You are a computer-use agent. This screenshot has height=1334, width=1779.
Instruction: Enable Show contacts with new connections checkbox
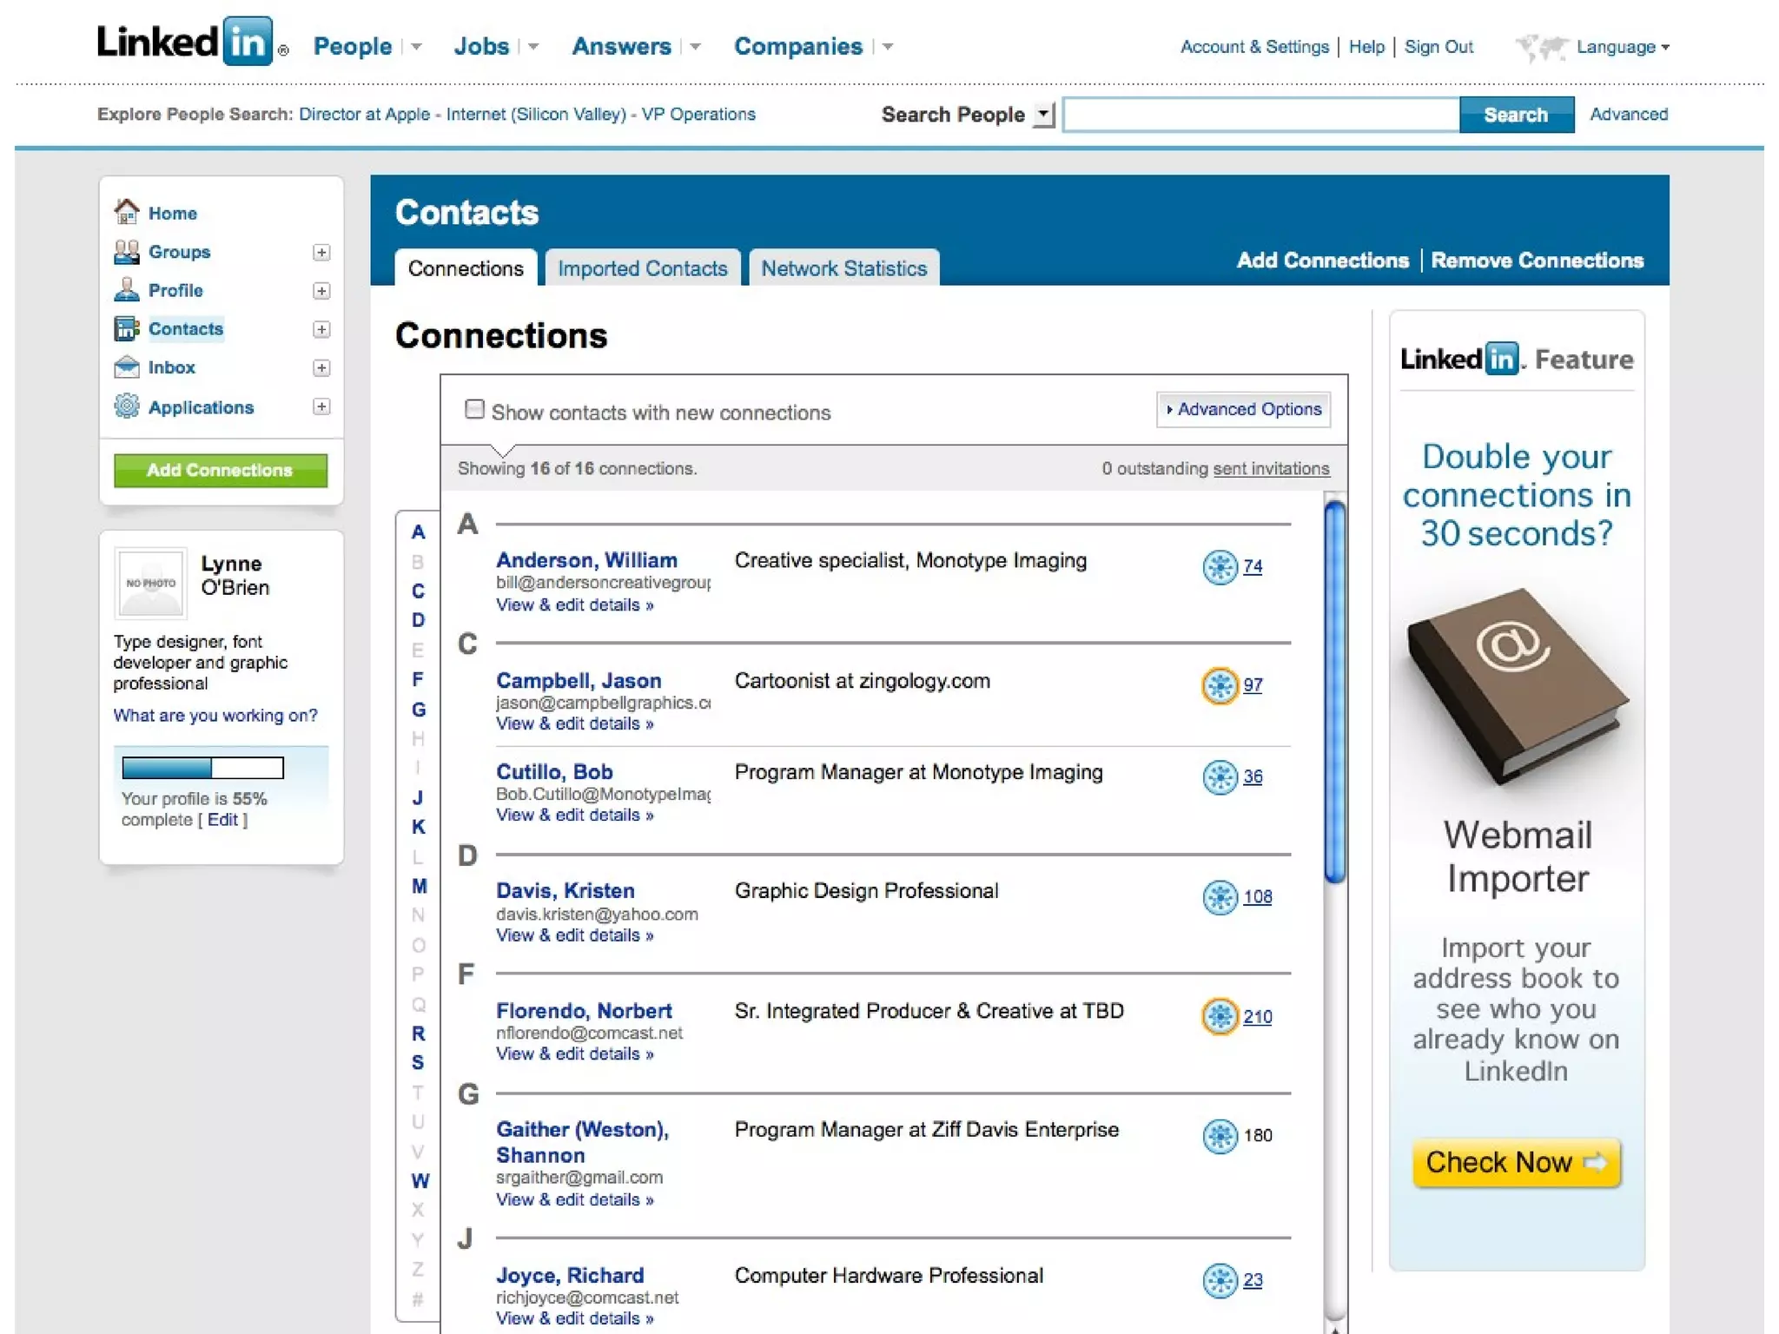[474, 409]
